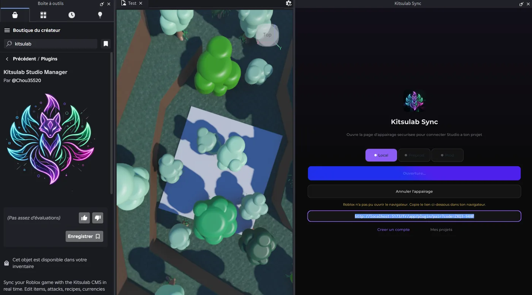532x295 pixels.
Task: Click the Kitsulab Sync heading
Action: [x=414, y=122]
